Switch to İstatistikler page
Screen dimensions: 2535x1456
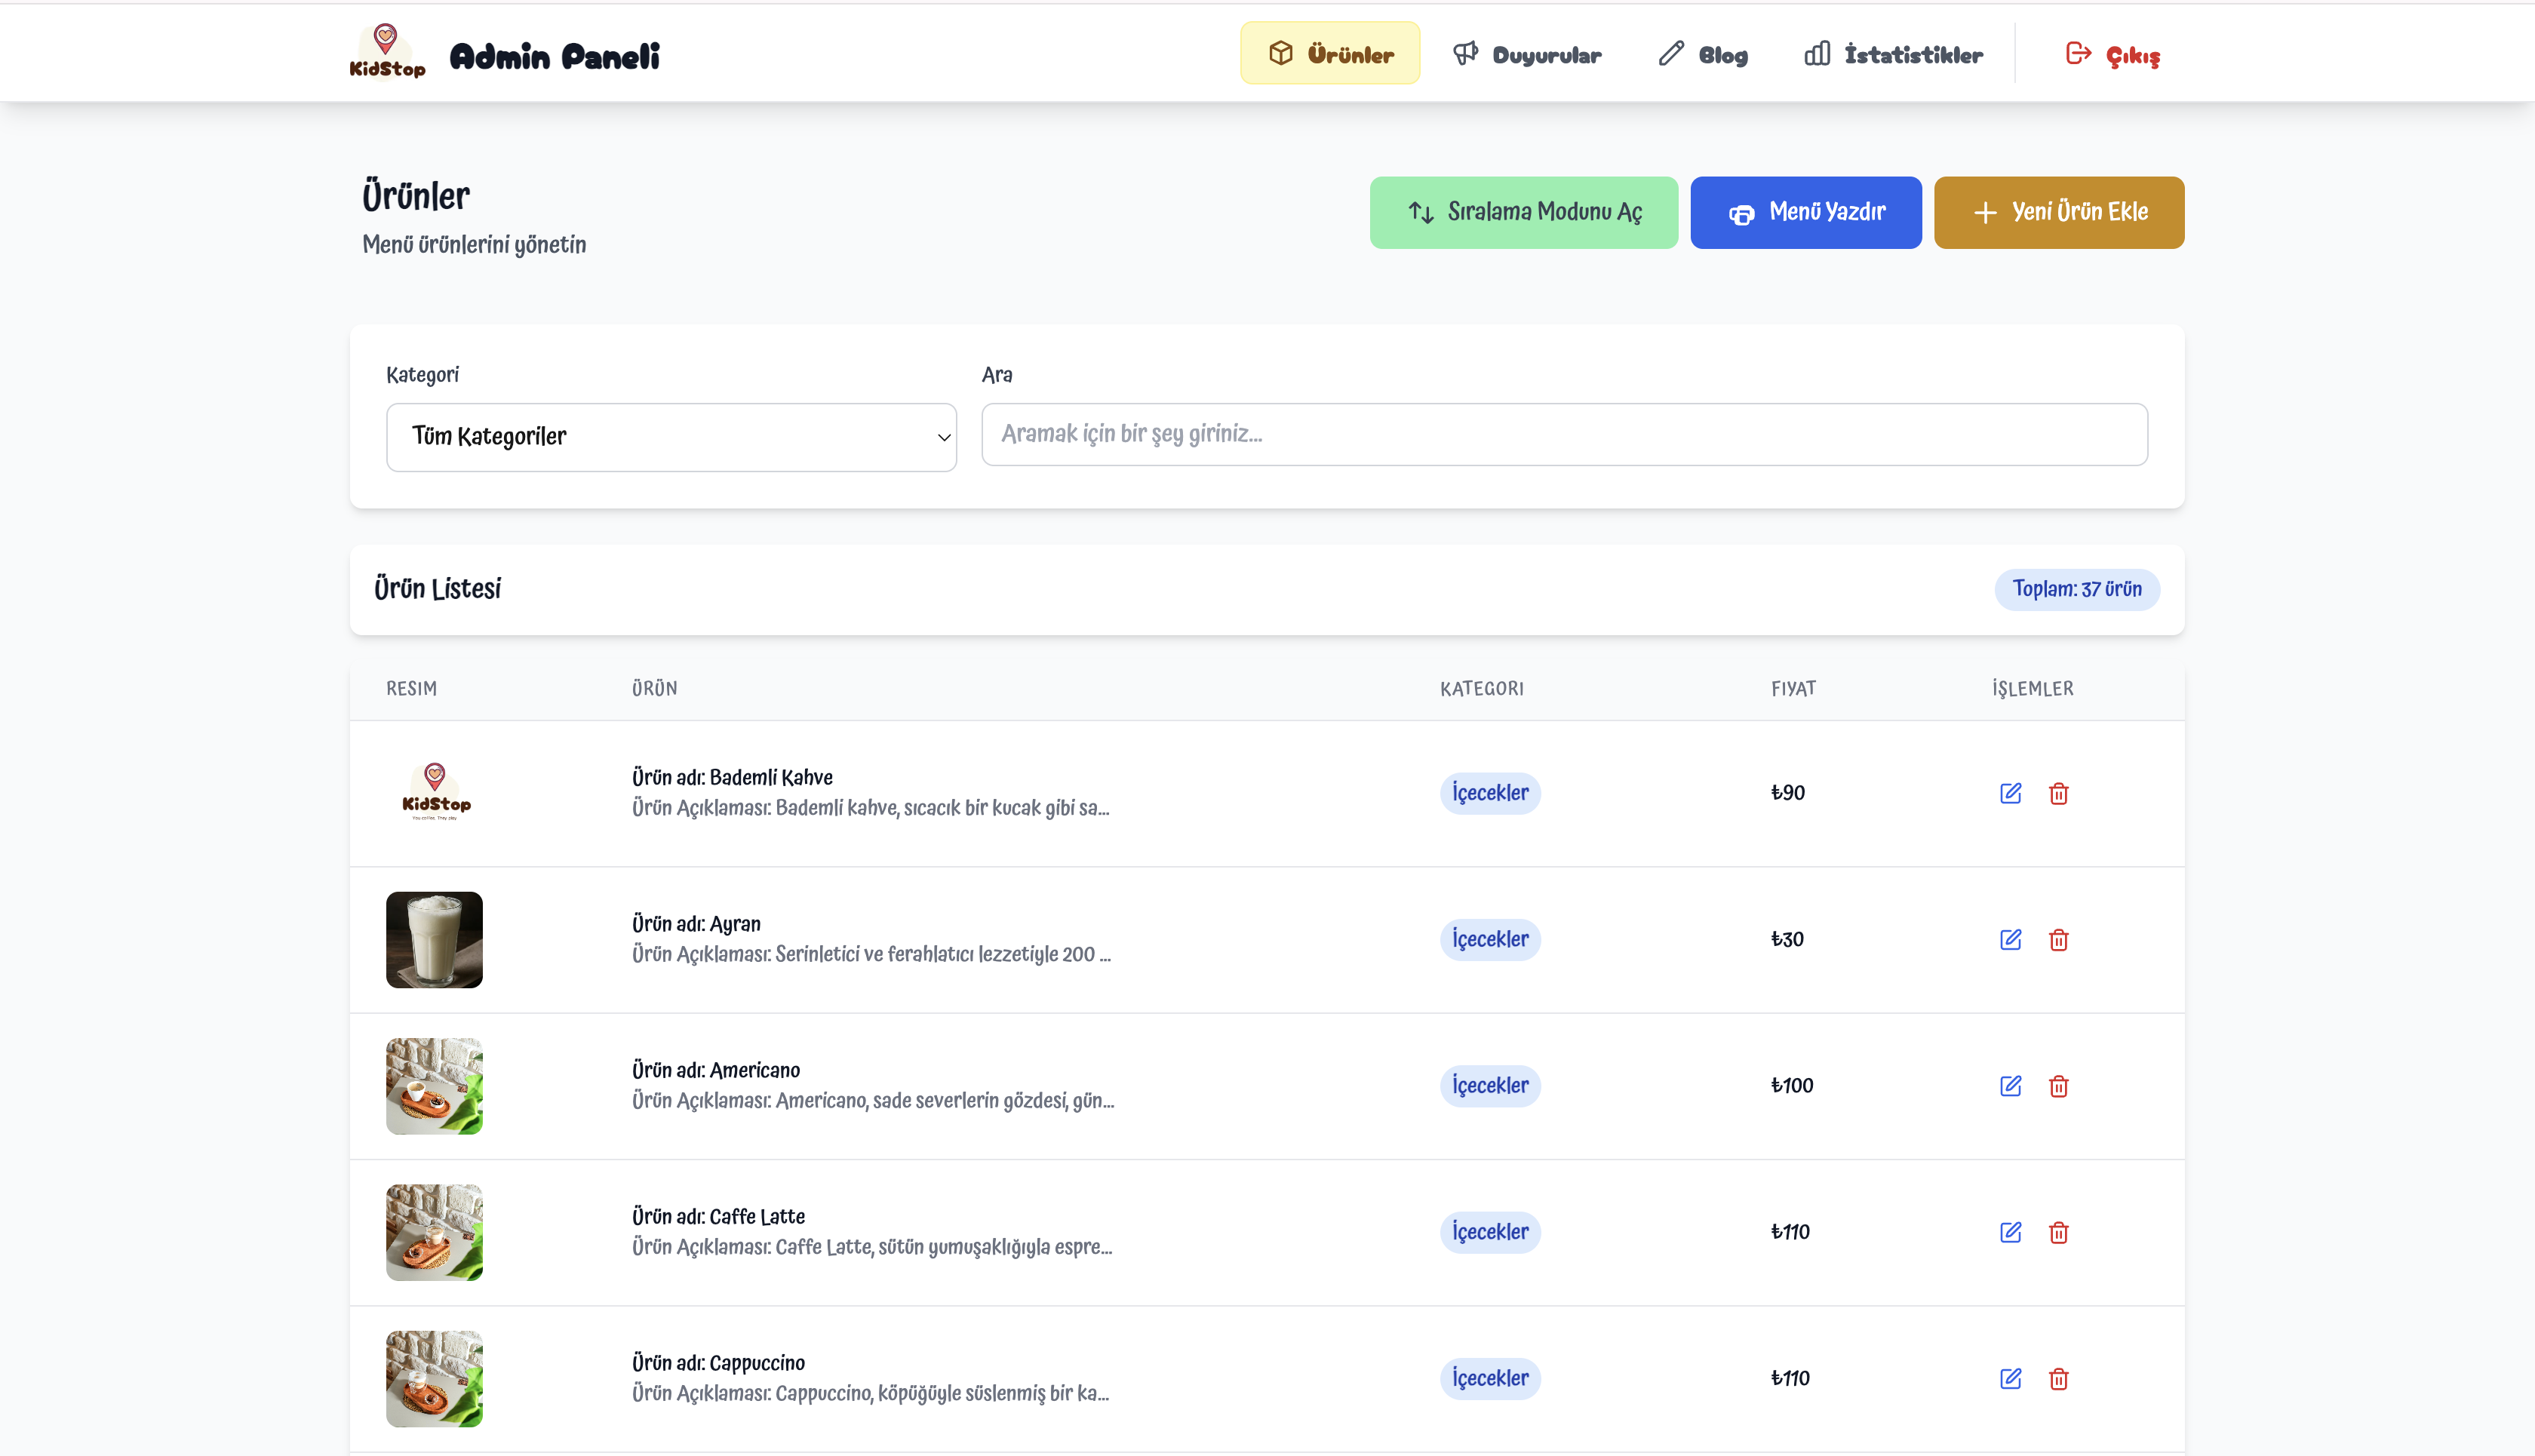coord(1893,54)
